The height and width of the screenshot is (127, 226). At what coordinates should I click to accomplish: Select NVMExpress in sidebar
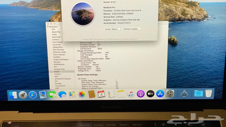(59, 64)
